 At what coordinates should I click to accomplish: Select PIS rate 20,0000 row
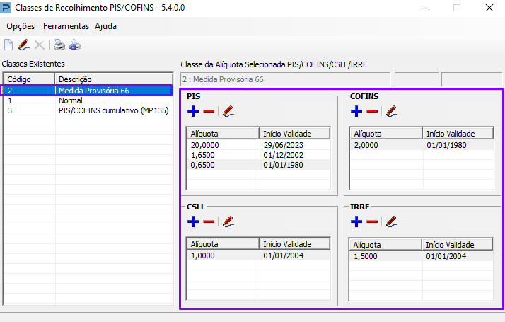[x=258, y=145]
